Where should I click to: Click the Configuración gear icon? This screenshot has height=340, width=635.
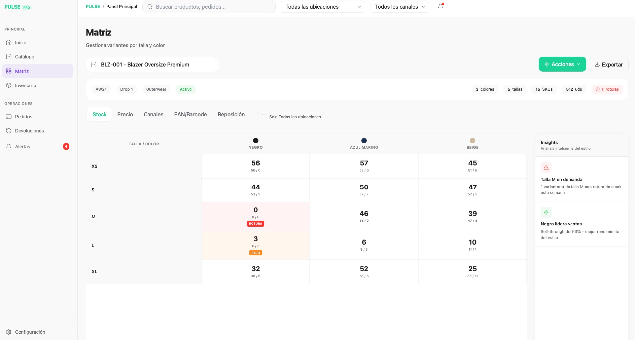click(9, 332)
